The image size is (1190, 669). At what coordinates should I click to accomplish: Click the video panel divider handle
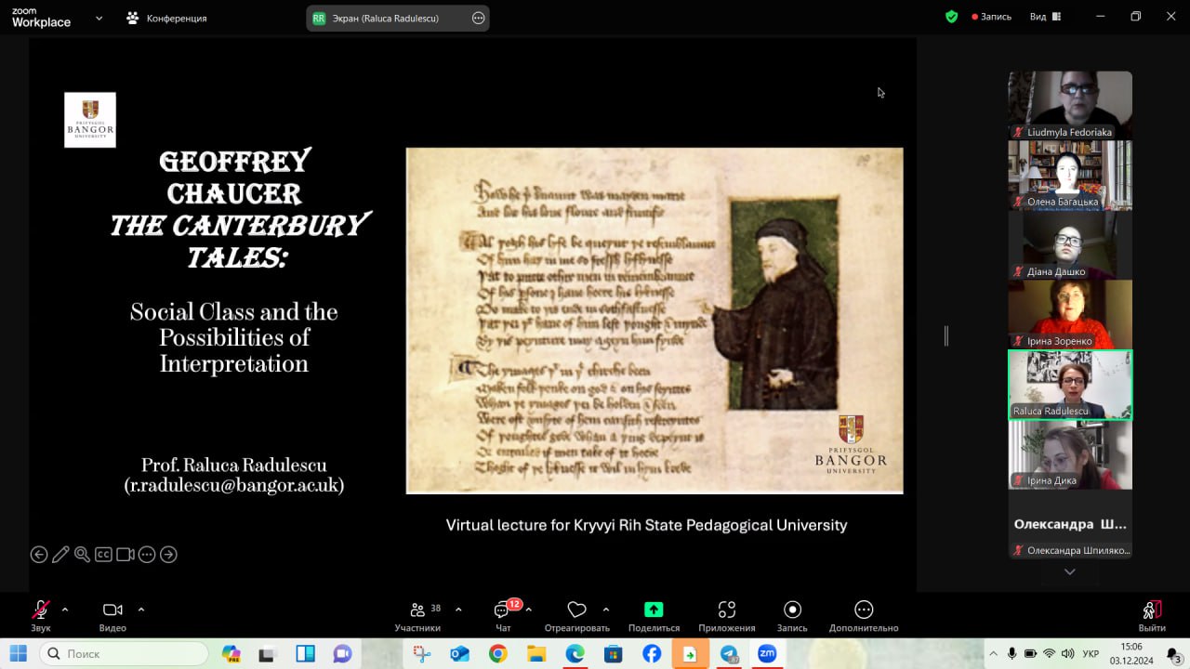946,335
